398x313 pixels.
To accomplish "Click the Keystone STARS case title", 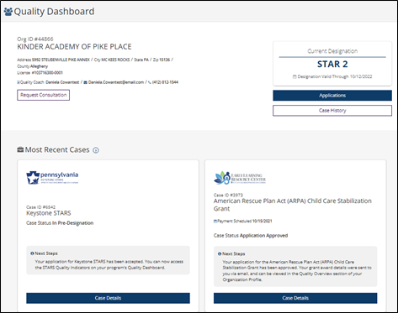I will coord(49,213).
